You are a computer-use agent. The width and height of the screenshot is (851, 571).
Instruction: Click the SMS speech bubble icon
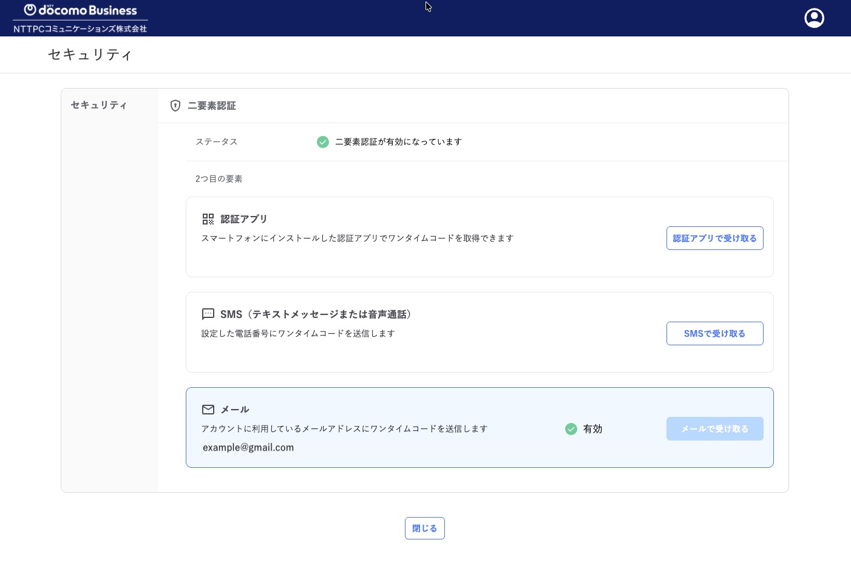coord(208,314)
